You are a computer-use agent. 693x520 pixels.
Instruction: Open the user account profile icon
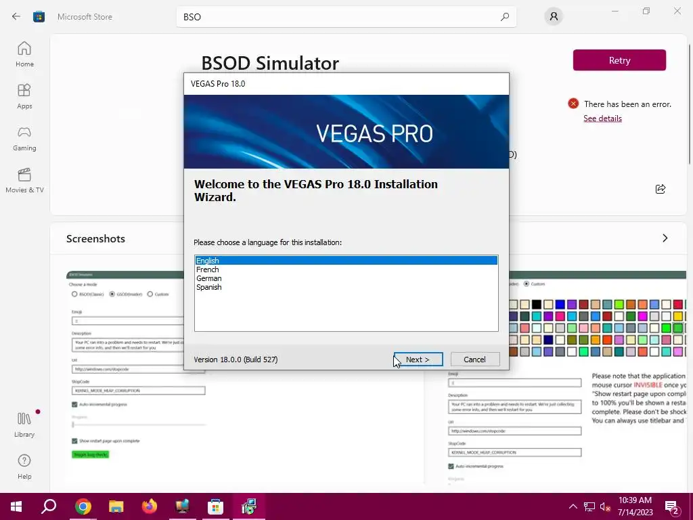pyautogui.click(x=554, y=17)
